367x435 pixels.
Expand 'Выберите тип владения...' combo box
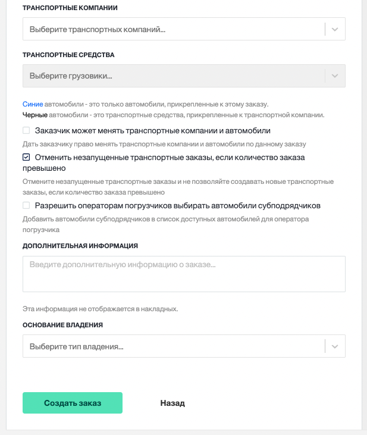[x=184, y=346]
